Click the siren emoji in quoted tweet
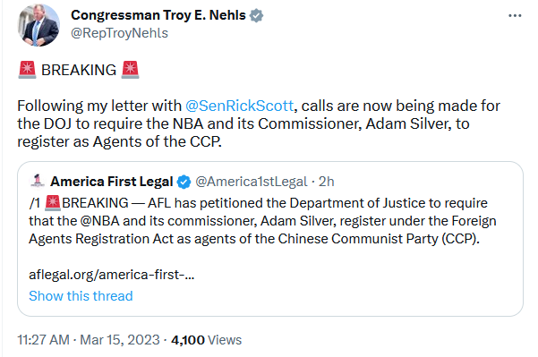 (53, 203)
